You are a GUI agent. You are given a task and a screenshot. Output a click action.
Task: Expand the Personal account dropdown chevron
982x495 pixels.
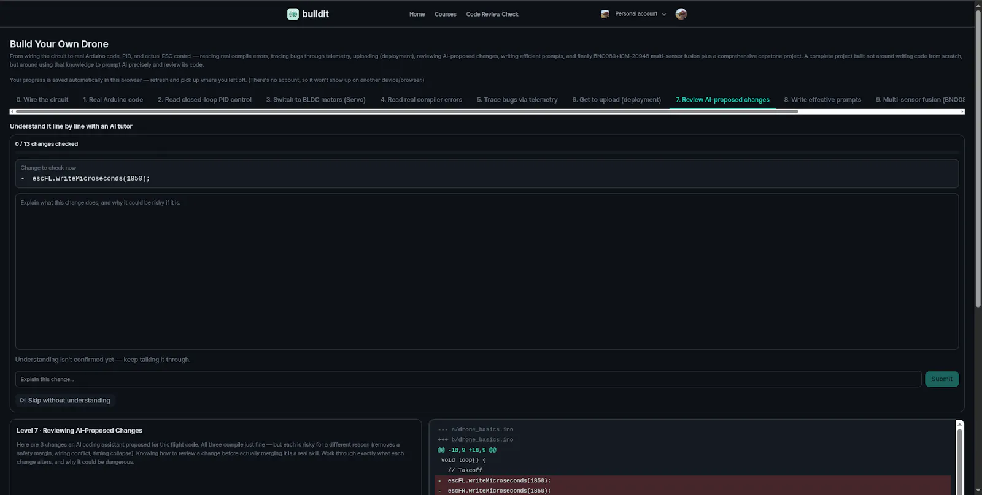(x=664, y=14)
